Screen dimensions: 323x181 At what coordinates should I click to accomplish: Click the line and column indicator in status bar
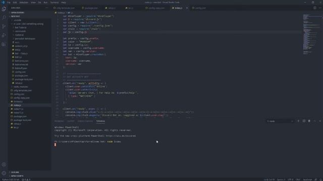click(269, 179)
